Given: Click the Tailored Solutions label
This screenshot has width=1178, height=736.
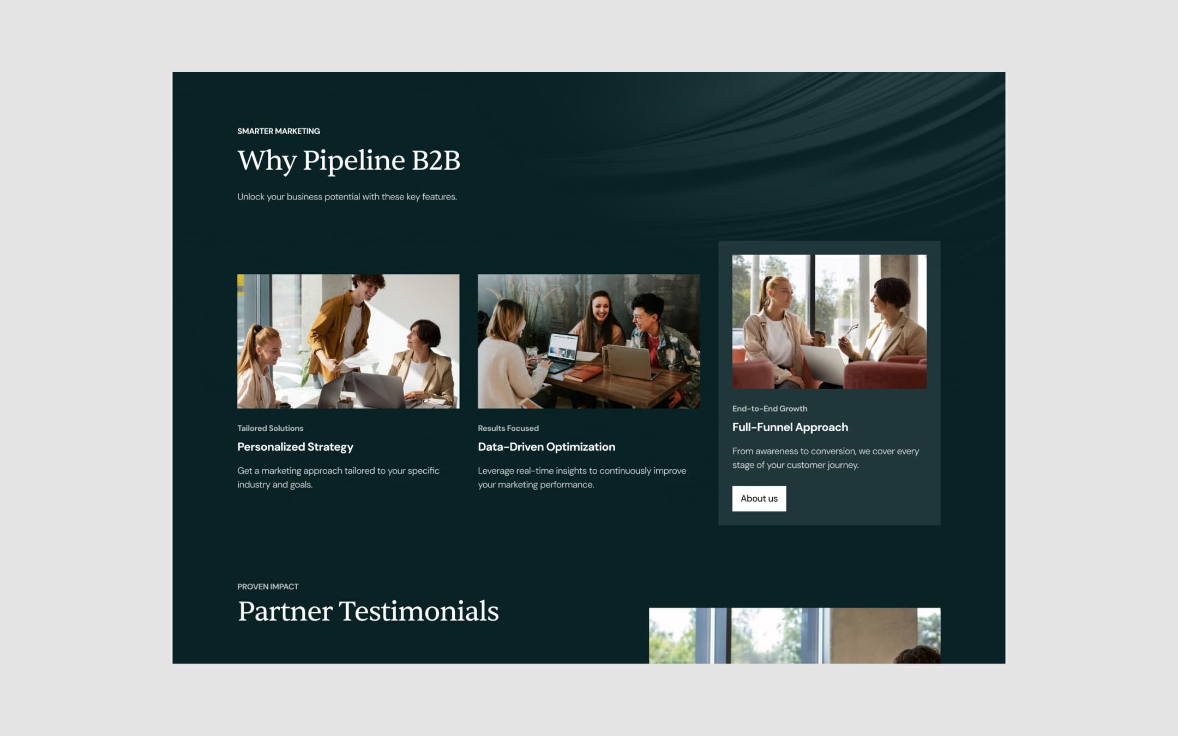Looking at the screenshot, I should coord(270,429).
